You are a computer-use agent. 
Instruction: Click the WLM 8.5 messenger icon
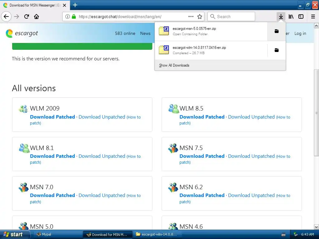pos(173,109)
